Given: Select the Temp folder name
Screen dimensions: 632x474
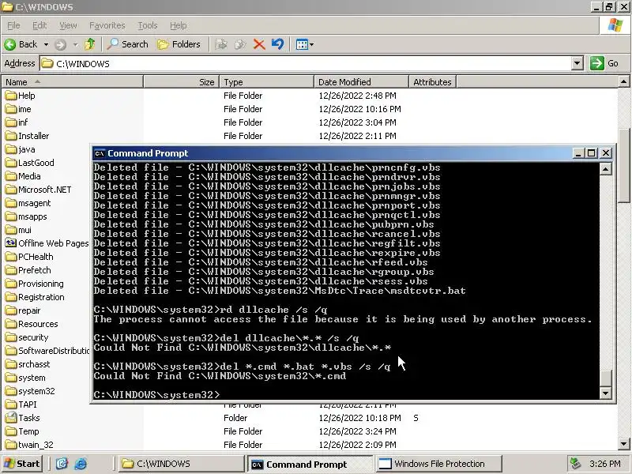Looking at the screenshot, I should pyautogui.click(x=28, y=431).
